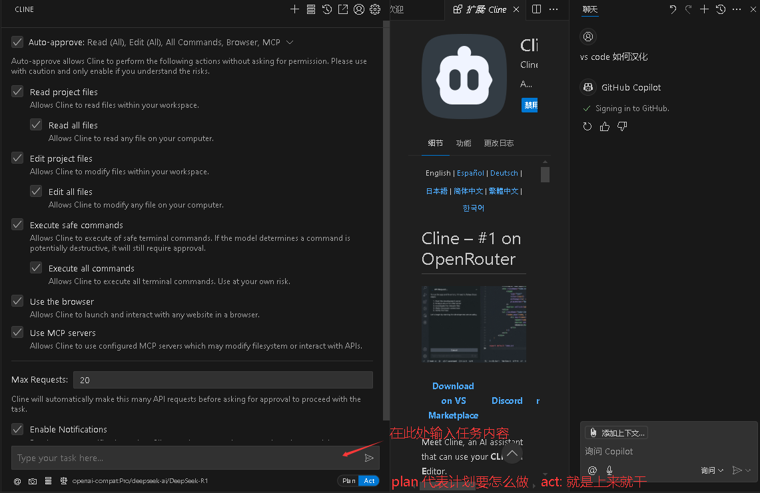This screenshot has width=760, height=493.
Task: Click the undo icon in chat panel
Action: click(673, 9)
